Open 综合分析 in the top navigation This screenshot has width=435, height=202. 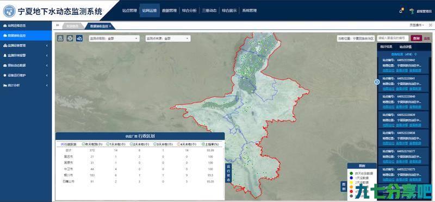(189, 11)
